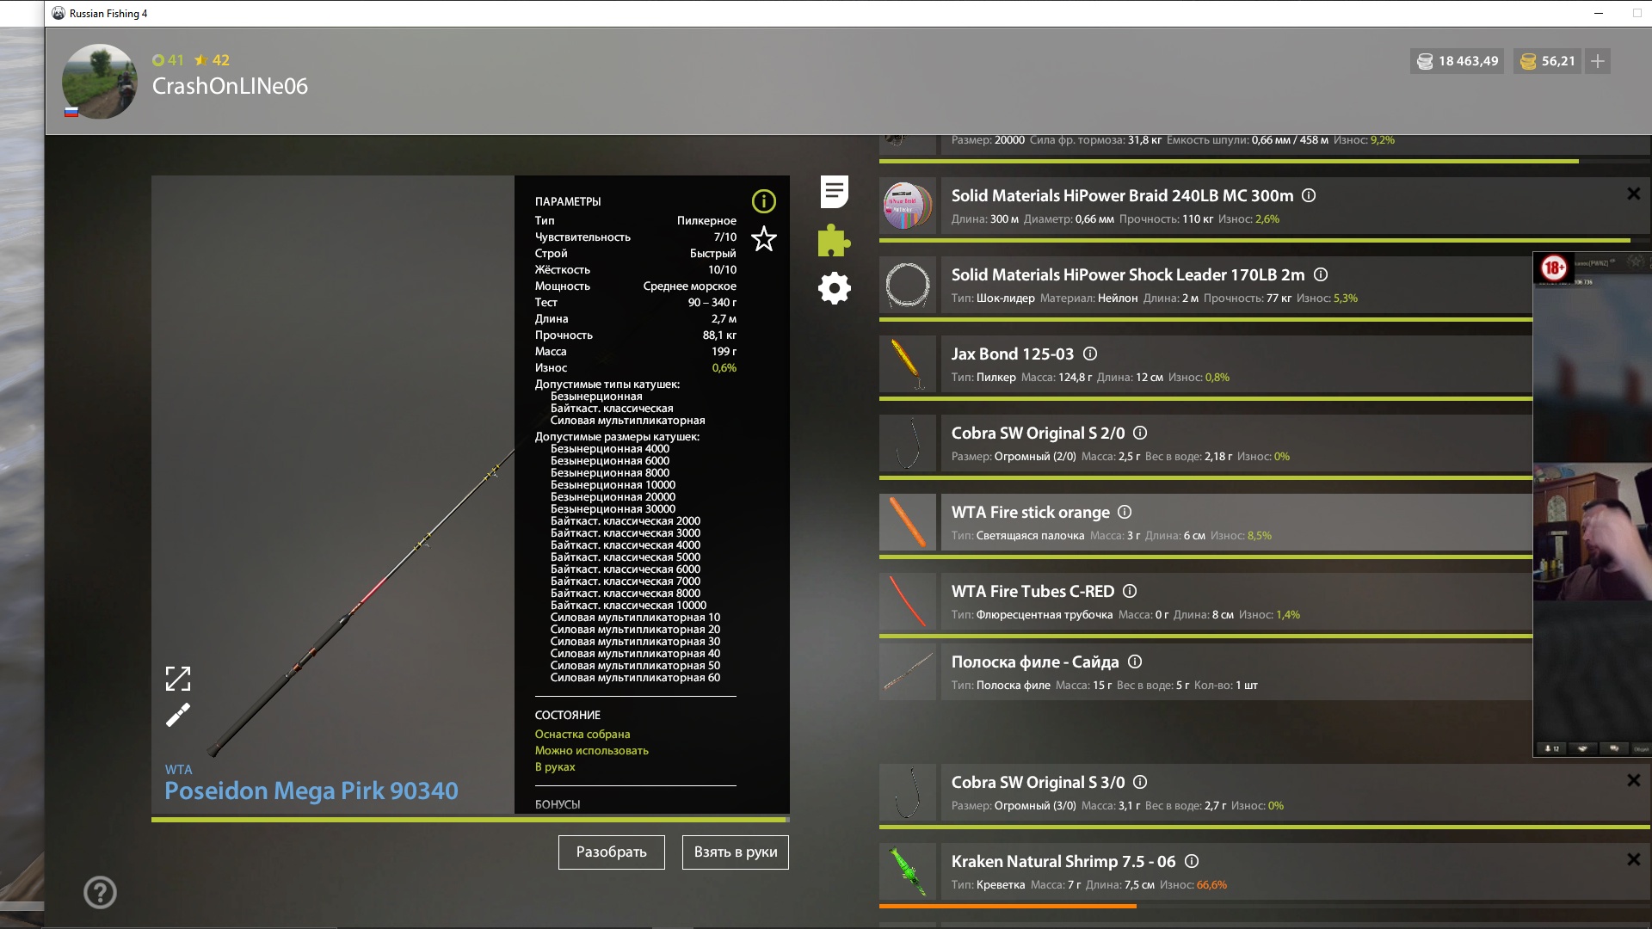Open the rod info circle icon
The height and width of the screenshot is (929, 1652).
coord(763,201)
